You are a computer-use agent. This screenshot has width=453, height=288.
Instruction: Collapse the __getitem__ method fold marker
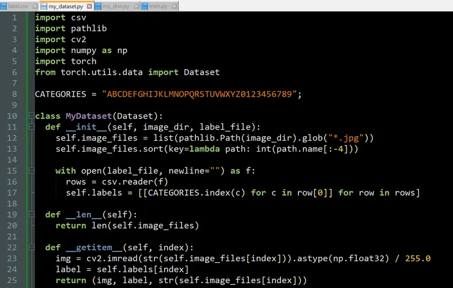tap(31, 248)
